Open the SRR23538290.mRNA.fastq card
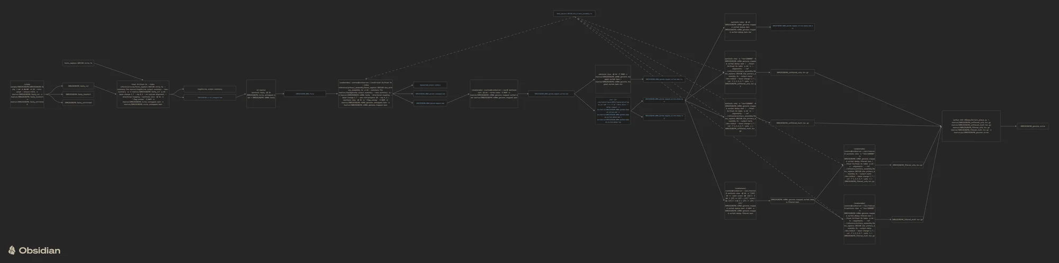The height and width of the screenshot is (263, 1059). click(x=304, y=94)
